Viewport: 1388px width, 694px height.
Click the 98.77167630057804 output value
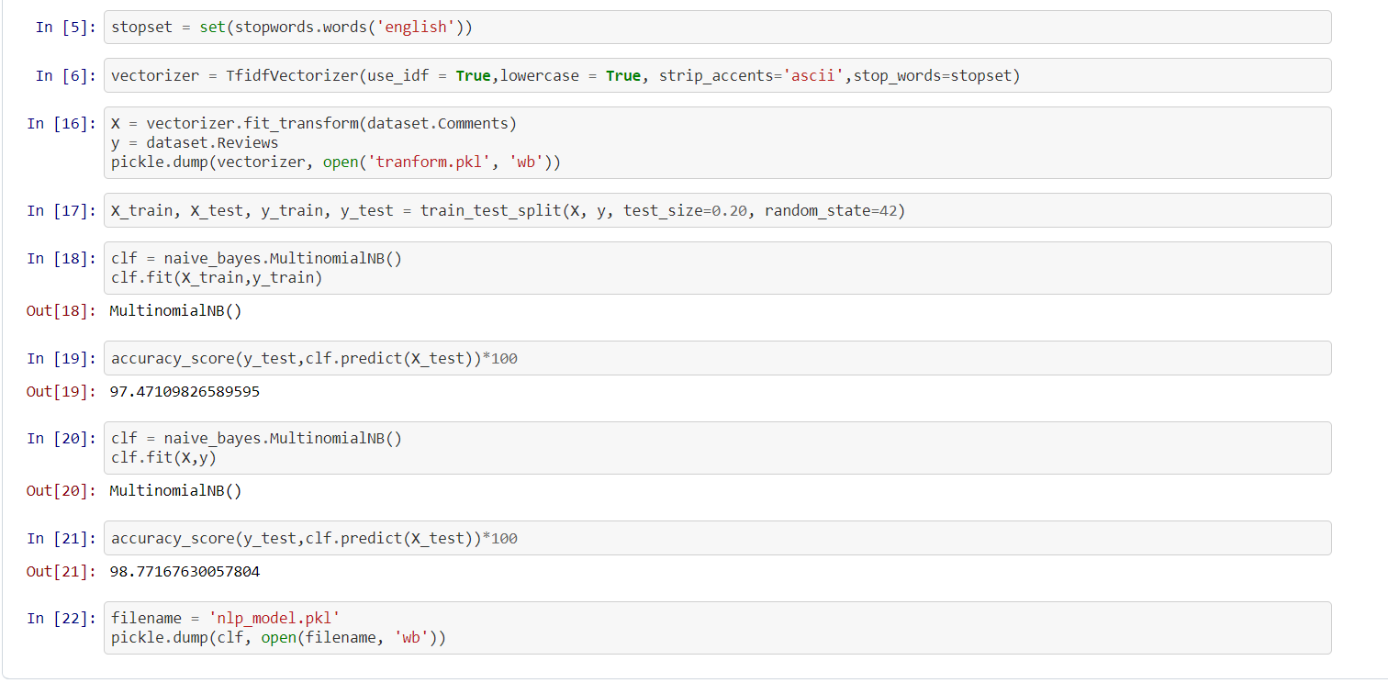(185, 572)
